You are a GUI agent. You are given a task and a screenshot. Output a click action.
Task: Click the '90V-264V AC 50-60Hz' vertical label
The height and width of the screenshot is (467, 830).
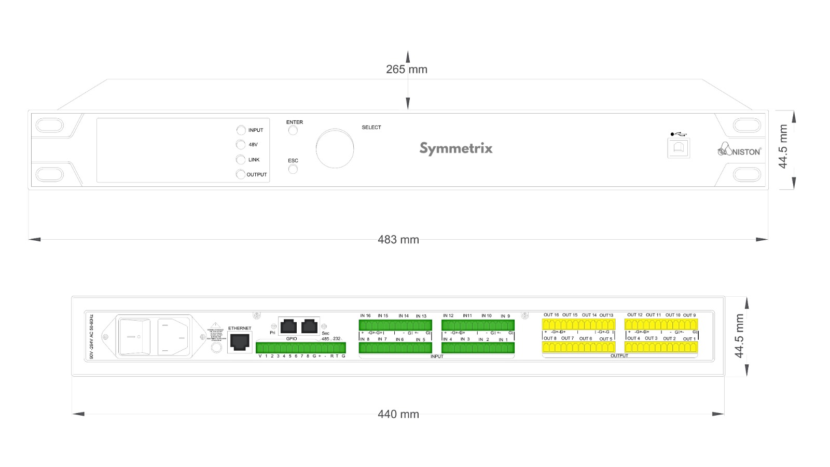[x=92, y=337]
